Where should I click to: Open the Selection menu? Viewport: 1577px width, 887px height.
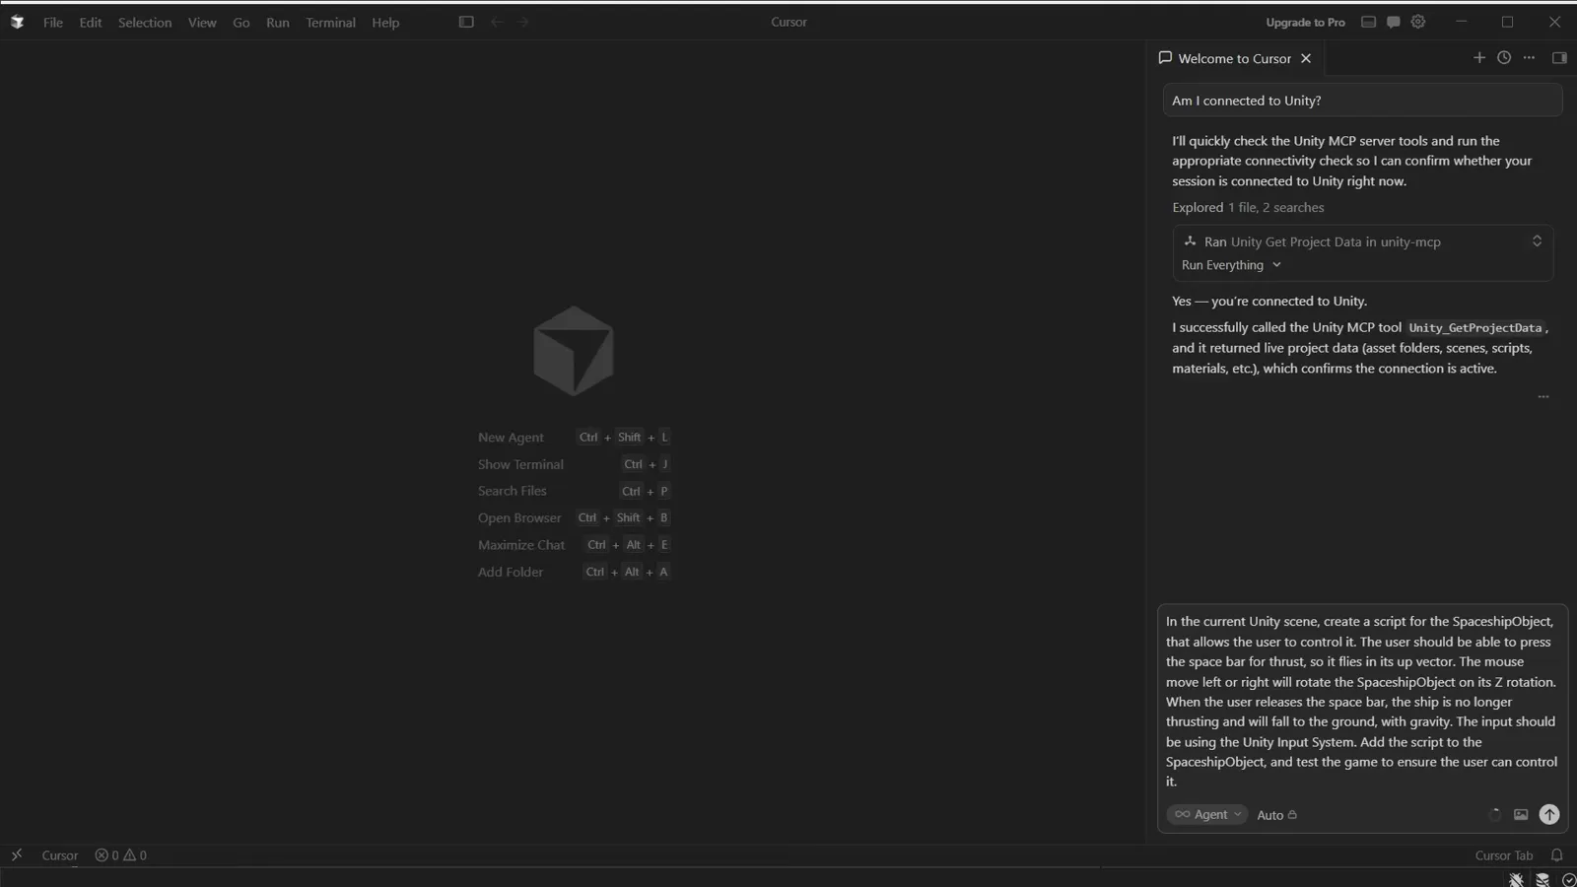(145, 23)
